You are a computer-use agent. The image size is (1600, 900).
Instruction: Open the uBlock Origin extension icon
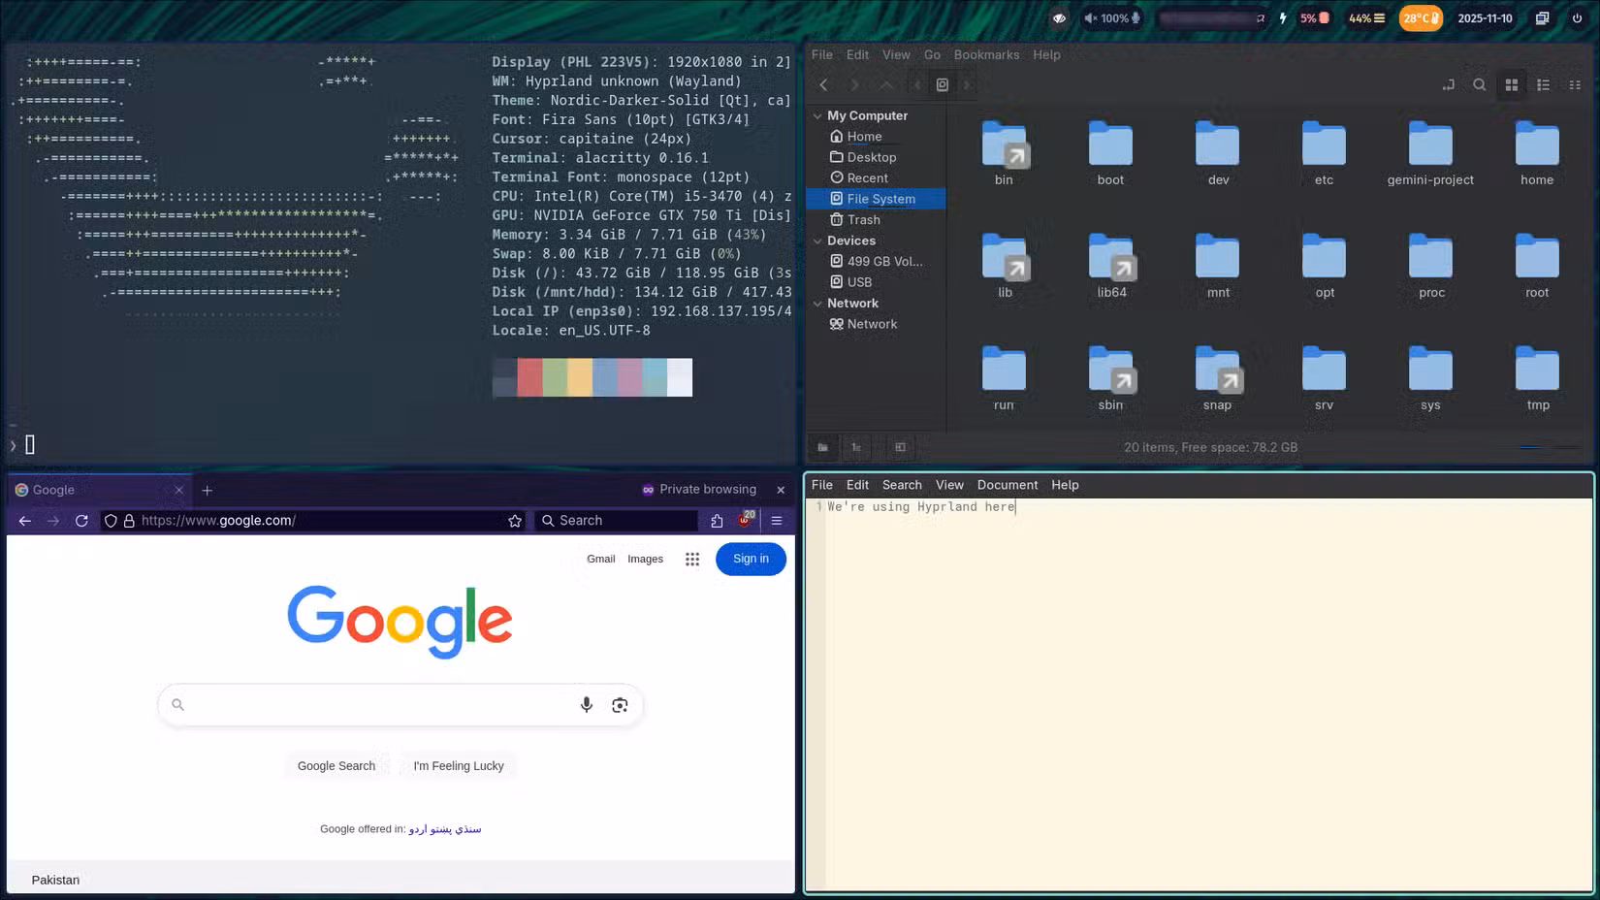pyautogui.click(x=743, y=520)
